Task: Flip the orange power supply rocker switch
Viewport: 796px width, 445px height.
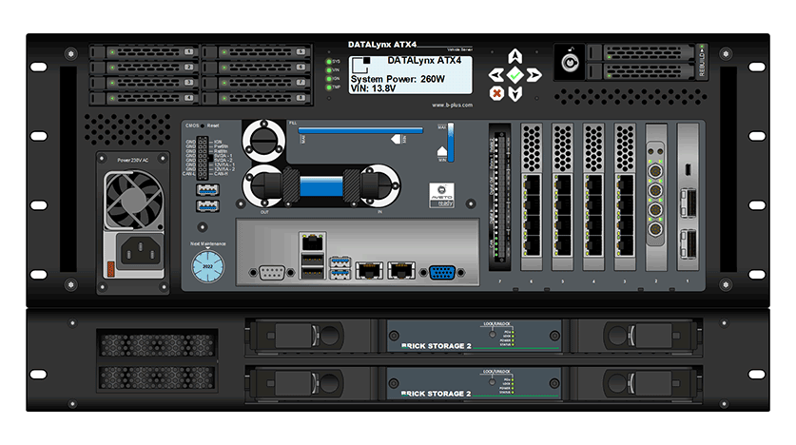Action: pos(110,269)
